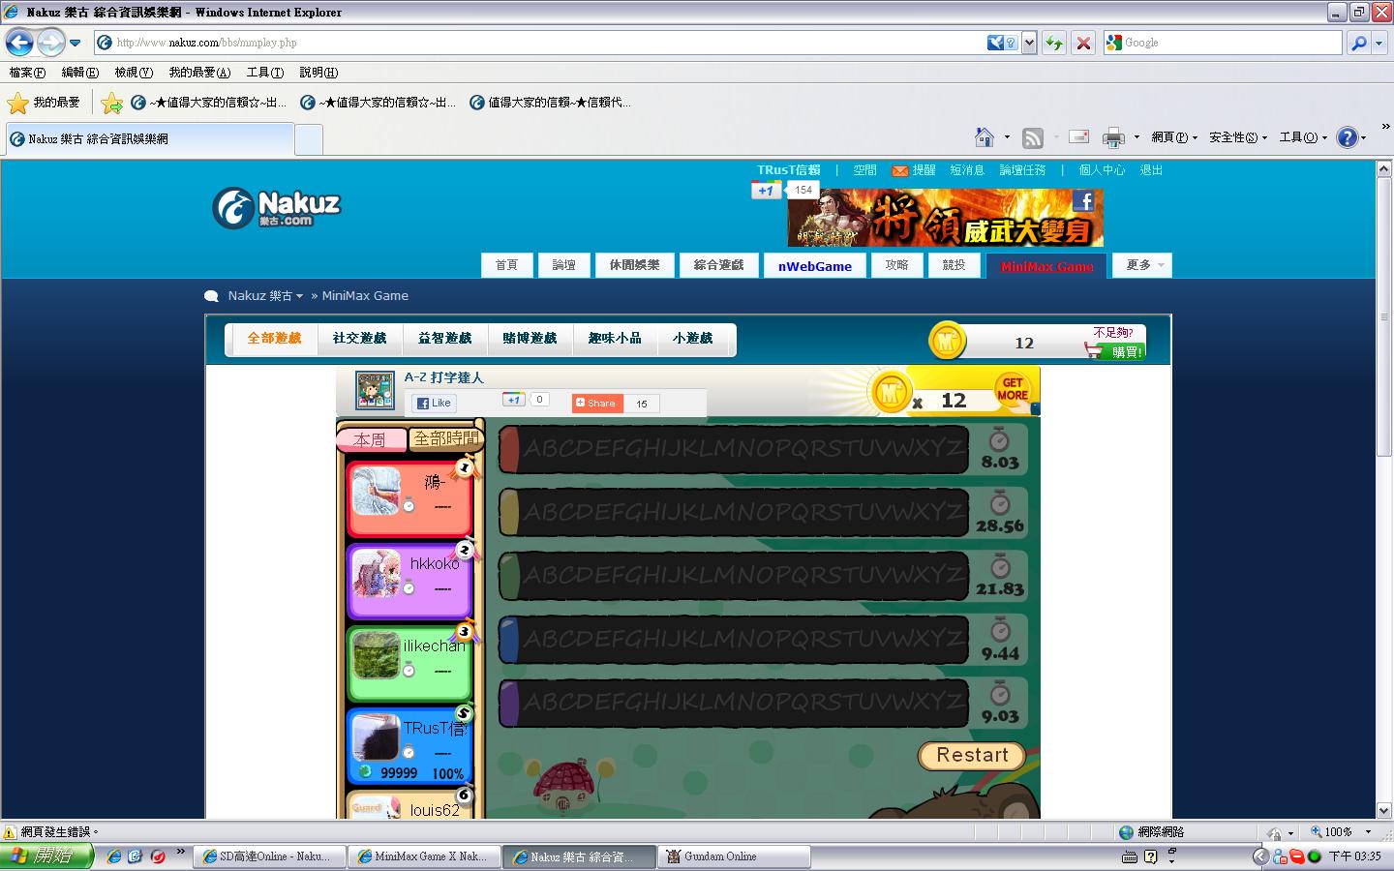The width and height of the screenshot is (1394, 871).
Task: Go to the 首頁 nav tab
Action: (x=507, y=265)
